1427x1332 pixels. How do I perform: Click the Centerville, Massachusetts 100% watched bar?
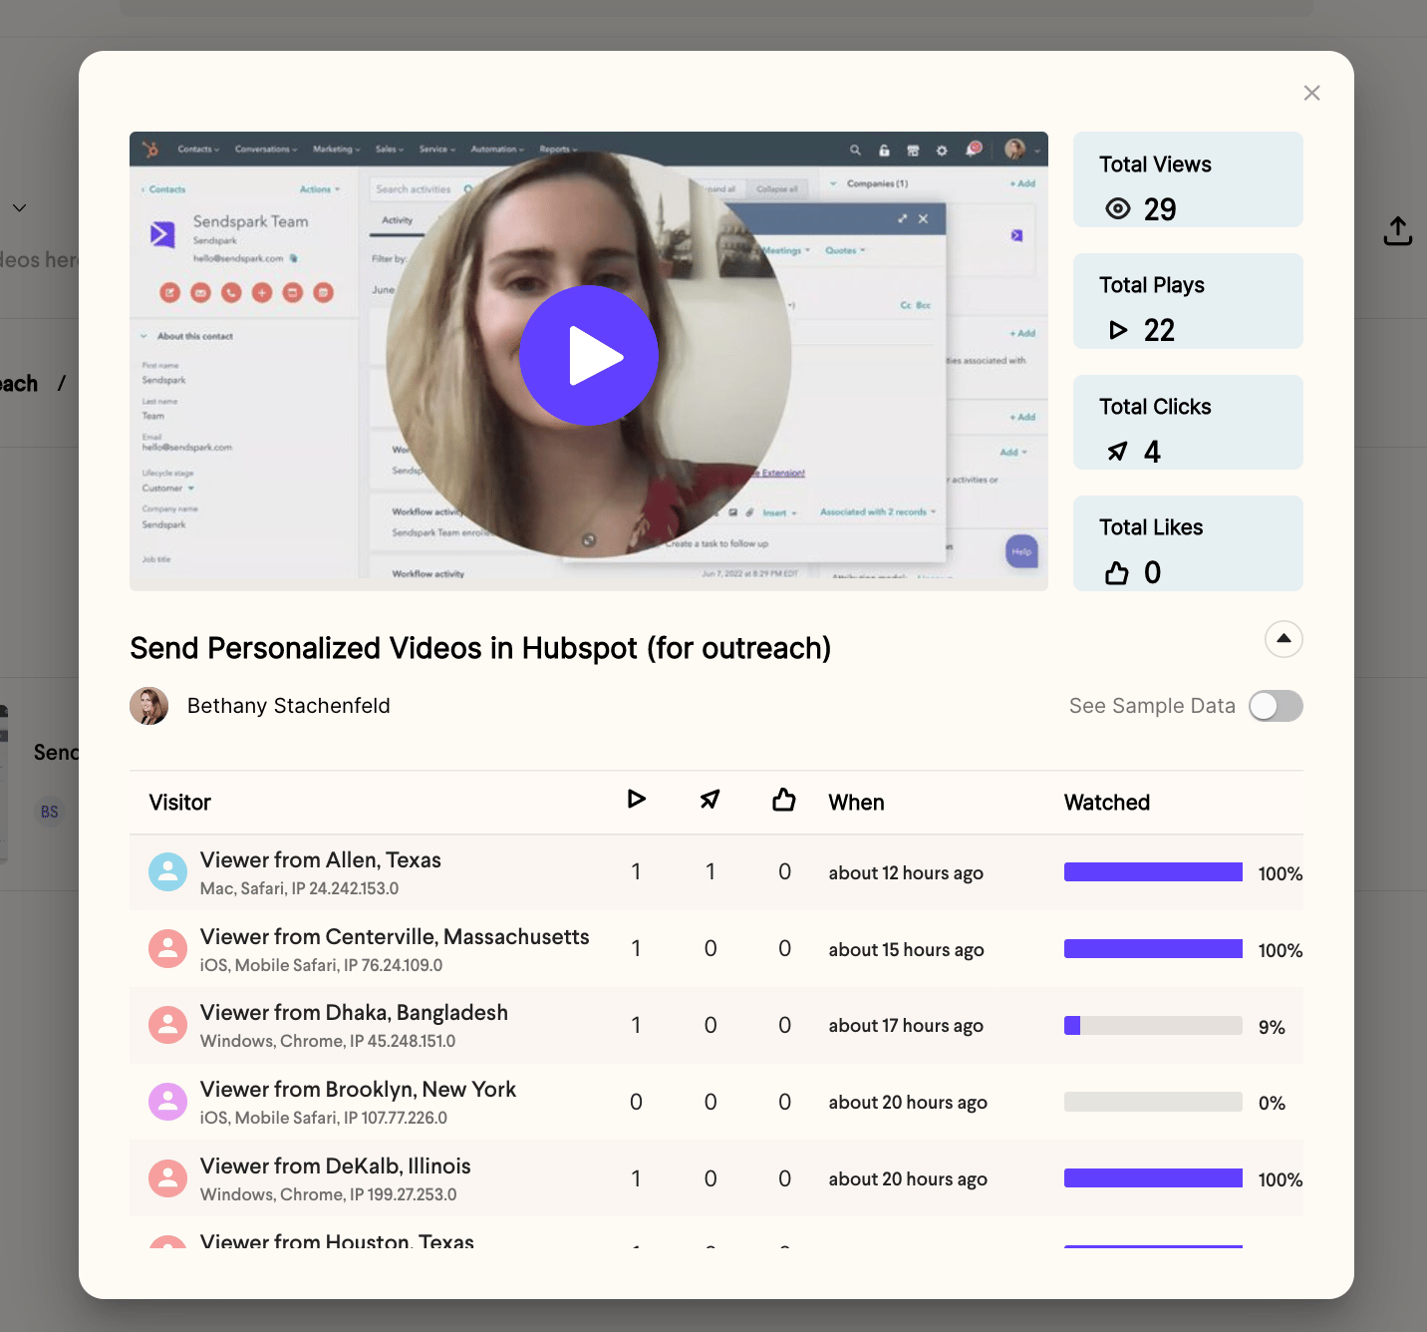(1153, 949)
